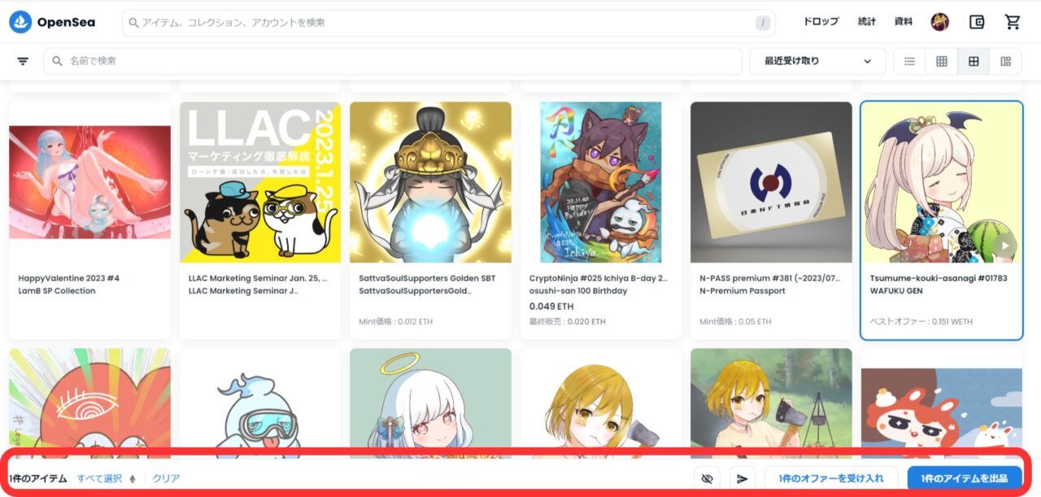The image size is (1041, 497).
Task: Switch to small grid view
Action: point(942,61)
